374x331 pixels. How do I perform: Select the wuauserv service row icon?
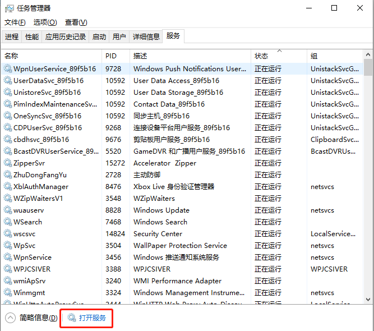click(8, 210)
